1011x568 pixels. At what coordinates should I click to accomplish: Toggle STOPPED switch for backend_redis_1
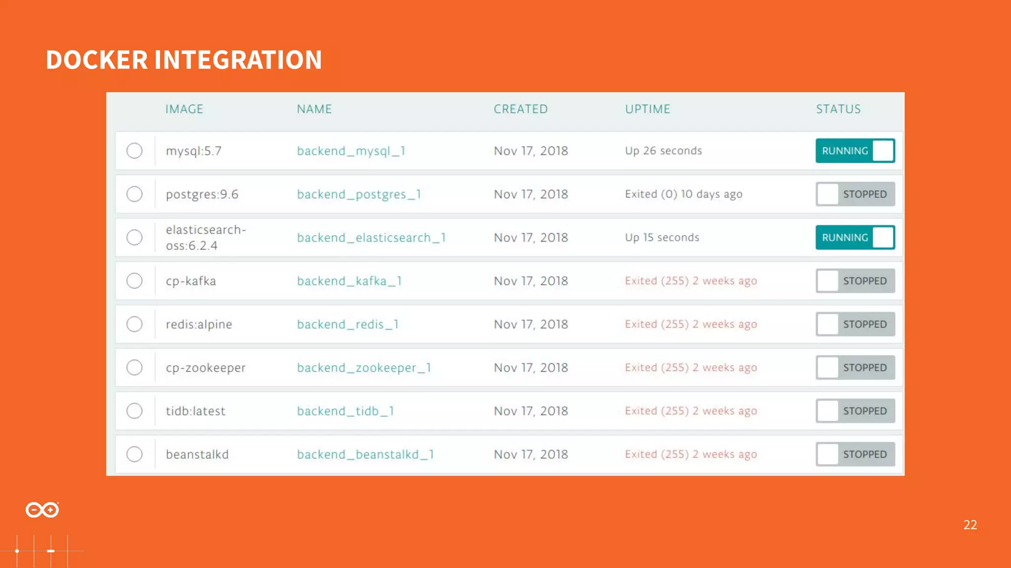click(x=855, y=324)
